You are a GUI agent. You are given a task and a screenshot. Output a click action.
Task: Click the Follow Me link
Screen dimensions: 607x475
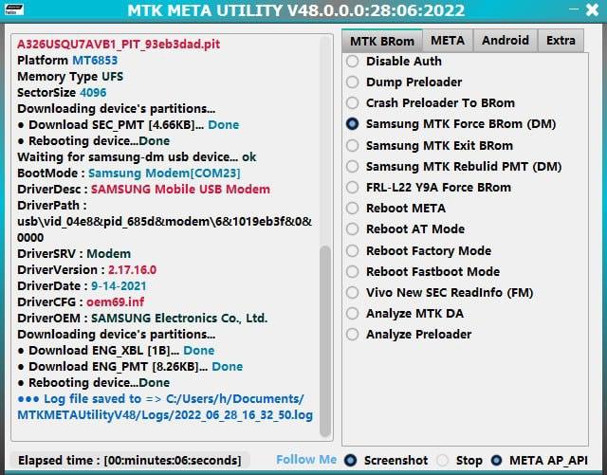point(305,460)
